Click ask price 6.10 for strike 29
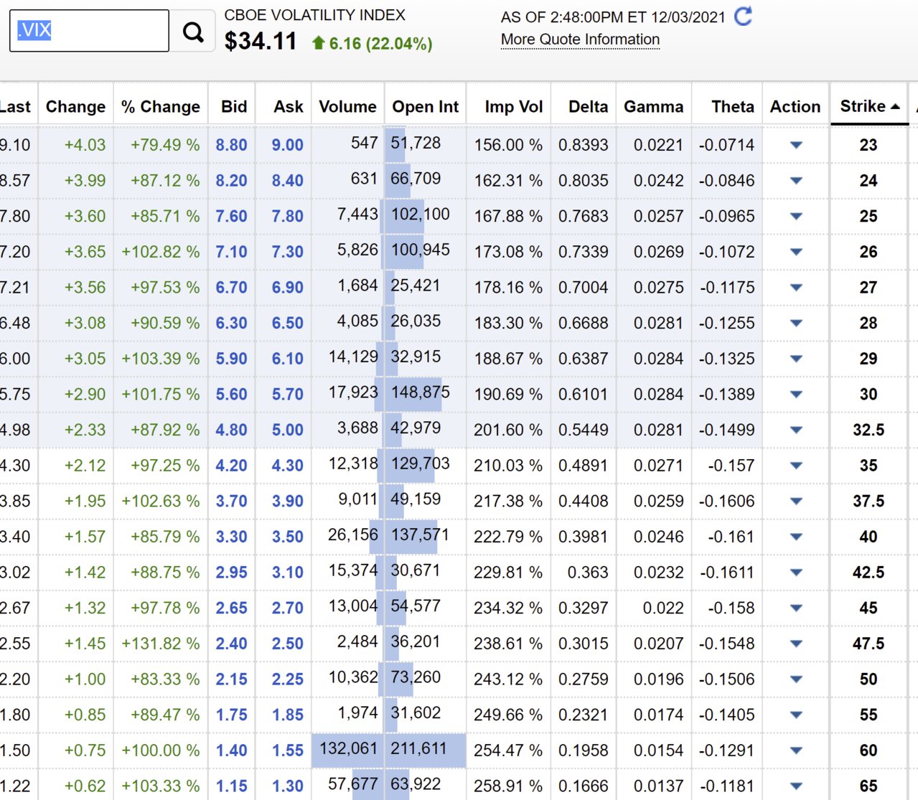The height and width of the screenshot is (800, 918). tap(287, 359)
